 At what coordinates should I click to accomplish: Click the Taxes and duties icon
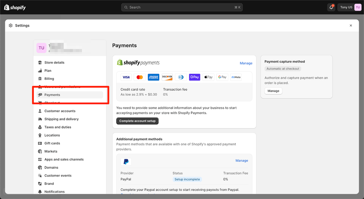click(40, 127)
